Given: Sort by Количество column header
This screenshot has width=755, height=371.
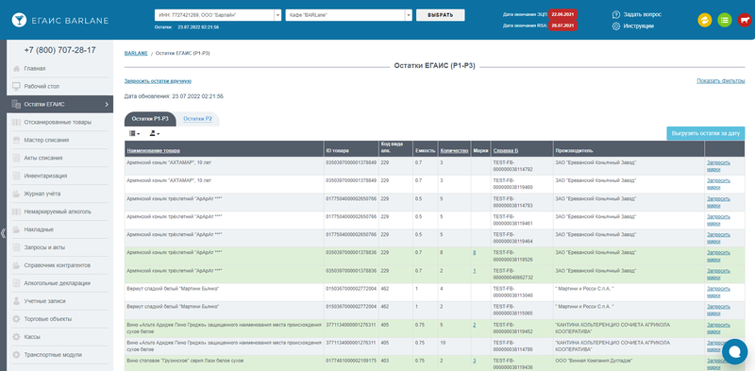Looking at the screenshot, I should pos(454,151).
